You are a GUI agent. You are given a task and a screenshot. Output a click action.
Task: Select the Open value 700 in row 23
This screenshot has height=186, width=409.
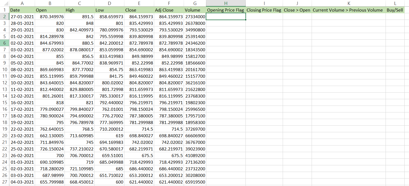[50, 155]
